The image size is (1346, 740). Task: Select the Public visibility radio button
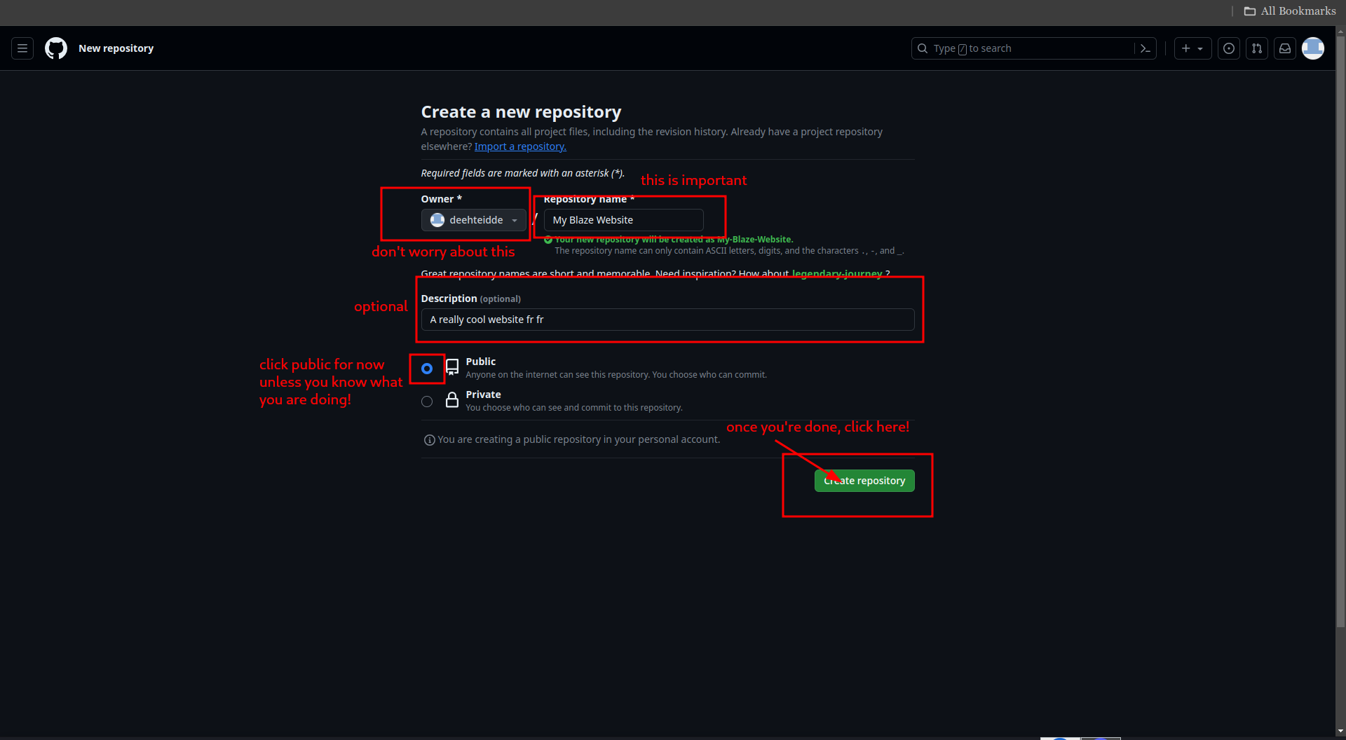pos(427,369)
